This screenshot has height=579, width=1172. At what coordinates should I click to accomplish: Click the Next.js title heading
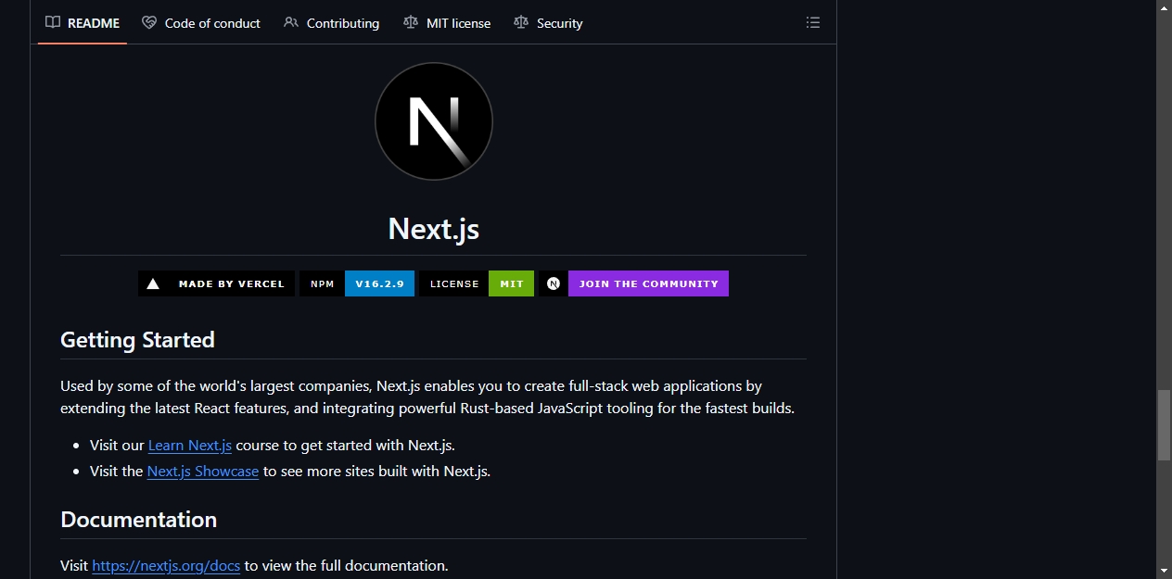pos(434,228)
